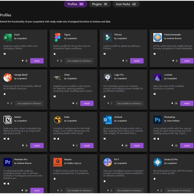Screen dimensions: 194x194
Task: Open the Garage Band profile title
Action: click(21, 75)
